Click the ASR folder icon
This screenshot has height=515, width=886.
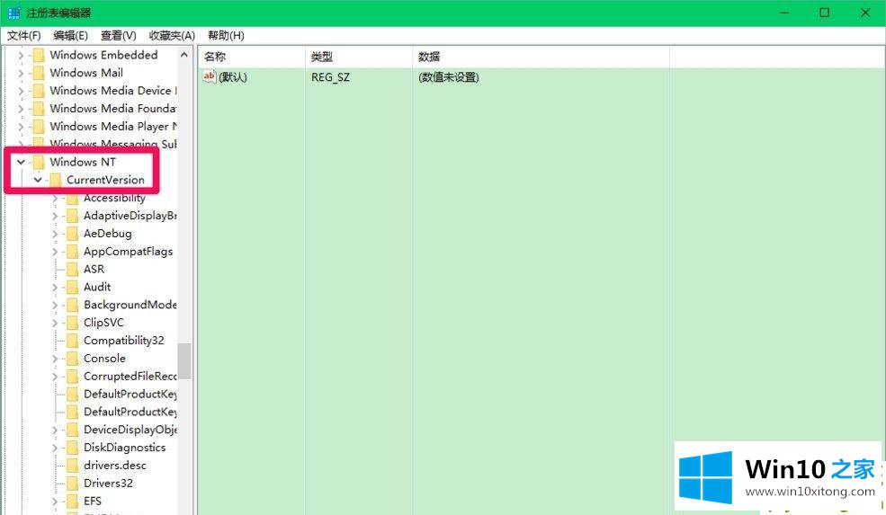pyautogui.click(x=72, y=270)
